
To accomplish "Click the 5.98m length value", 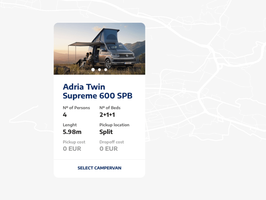I will pos(72,132).
